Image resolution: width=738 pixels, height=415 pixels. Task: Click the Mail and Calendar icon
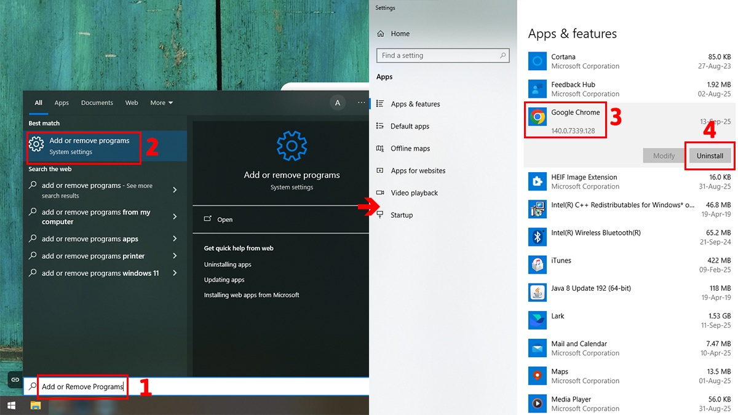pos(538,348)
